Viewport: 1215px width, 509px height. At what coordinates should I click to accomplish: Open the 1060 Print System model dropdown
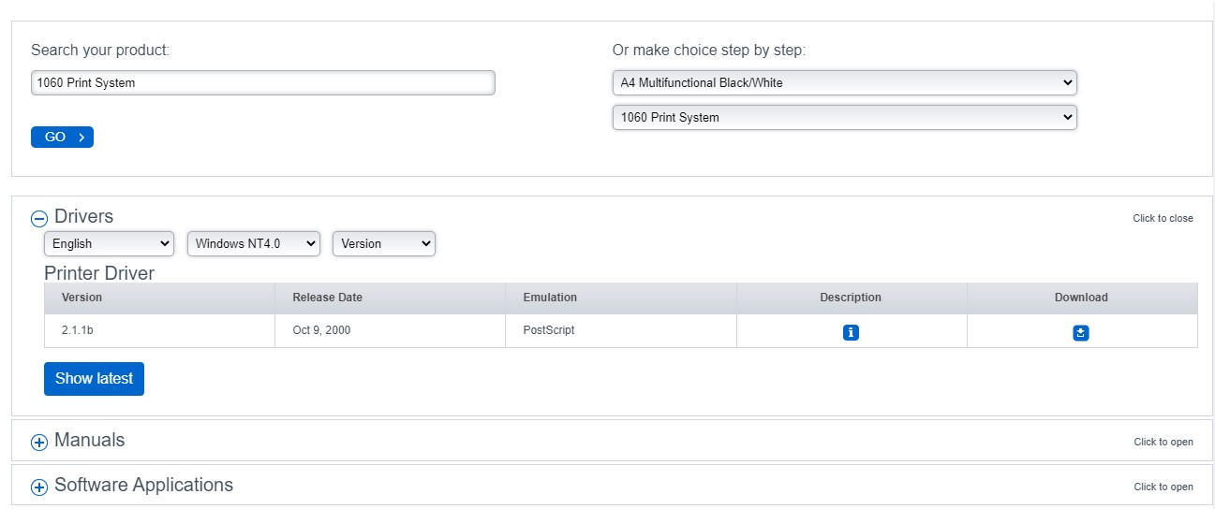[844, 117]
